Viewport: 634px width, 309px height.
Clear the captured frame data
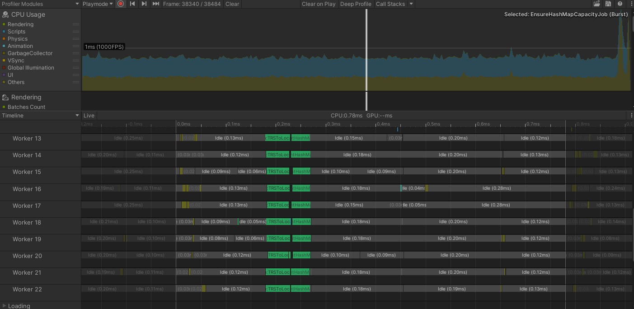coord(232,4)
